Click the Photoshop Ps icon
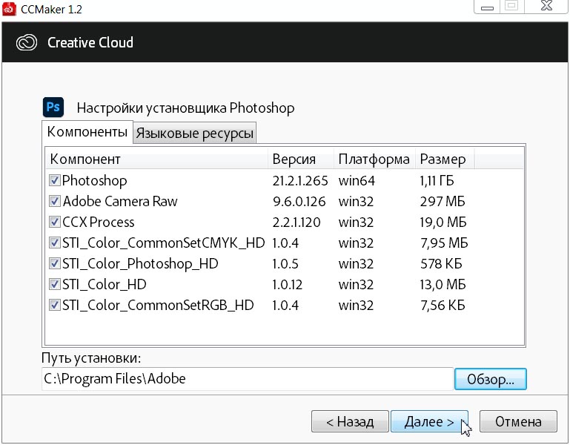 (x=53, y=107)
